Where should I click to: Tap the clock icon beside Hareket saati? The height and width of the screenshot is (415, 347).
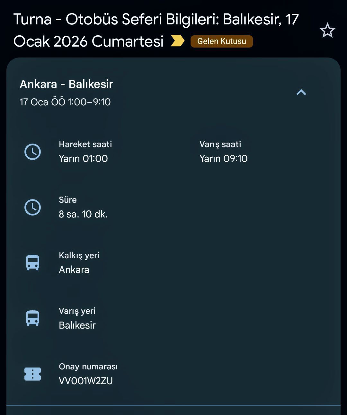coord(33,152)
